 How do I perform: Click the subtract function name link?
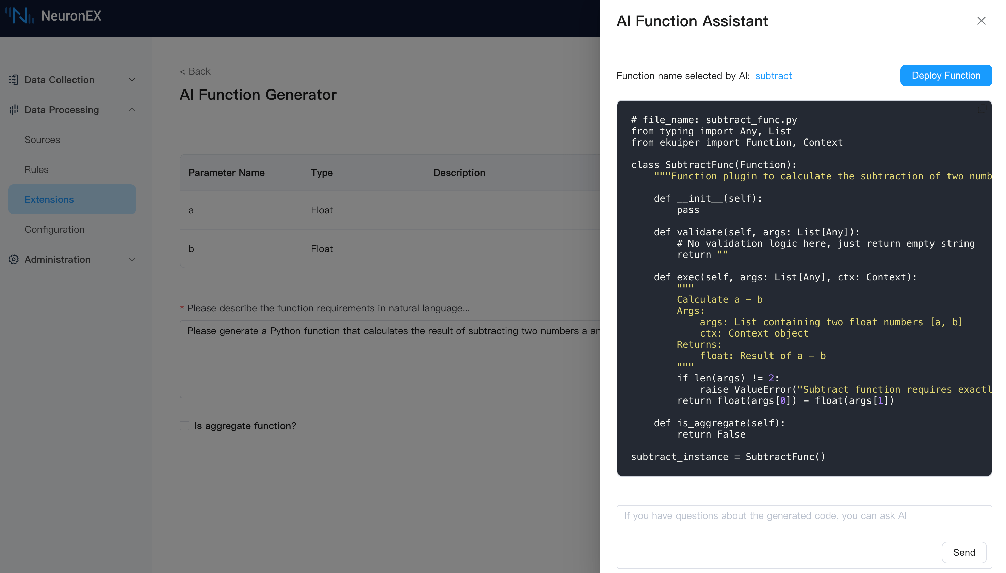click(x=773, y=76)
